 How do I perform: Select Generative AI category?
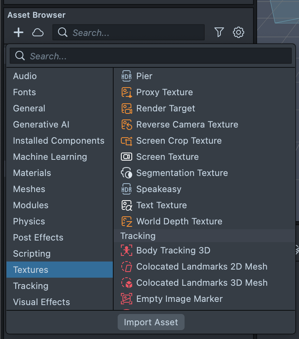click(x=41, y=124)
